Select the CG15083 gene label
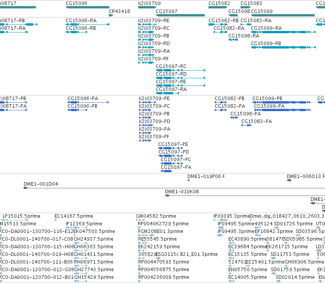Screen dimensions: 325x283 tap(251, 3)
